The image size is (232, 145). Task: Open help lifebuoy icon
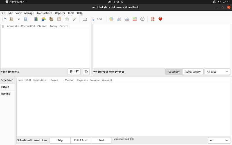pos(153,19)
